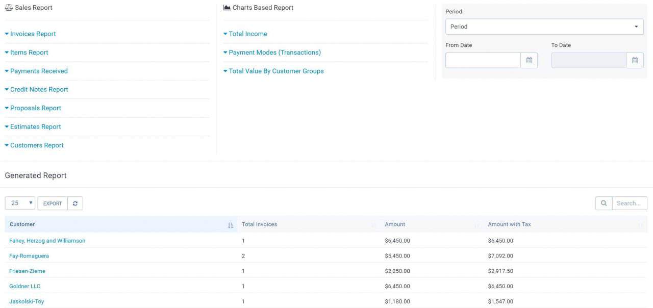Screen dimensions: 653x308
Task: Click the Goldner LLC customer link
Action: click(x=24, y=287)
